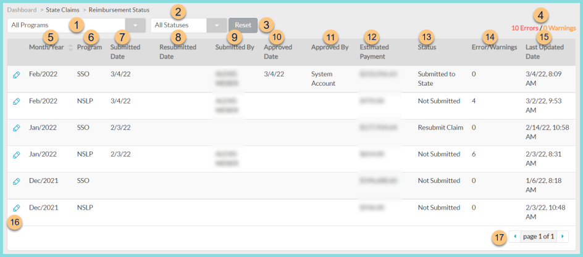The height and width of the screenshot is (257, 583).
Task: Open the All Statuses dropdown arrow
Action: coord(217,26)
